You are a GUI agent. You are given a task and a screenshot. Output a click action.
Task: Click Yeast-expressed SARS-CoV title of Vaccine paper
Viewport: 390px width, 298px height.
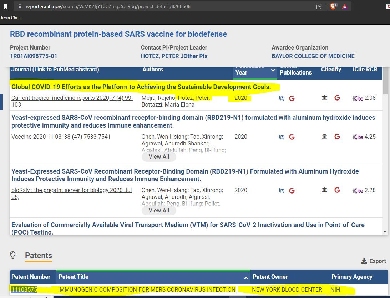(193, 121)
